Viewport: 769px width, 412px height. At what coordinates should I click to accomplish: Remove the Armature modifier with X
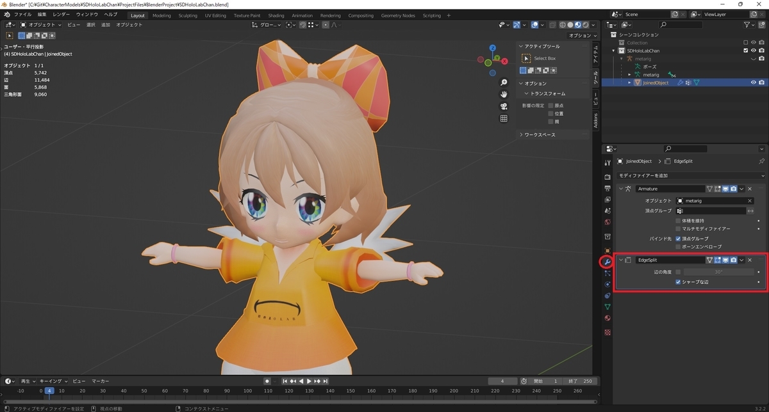pyautogui.click(x=750, y=189)
